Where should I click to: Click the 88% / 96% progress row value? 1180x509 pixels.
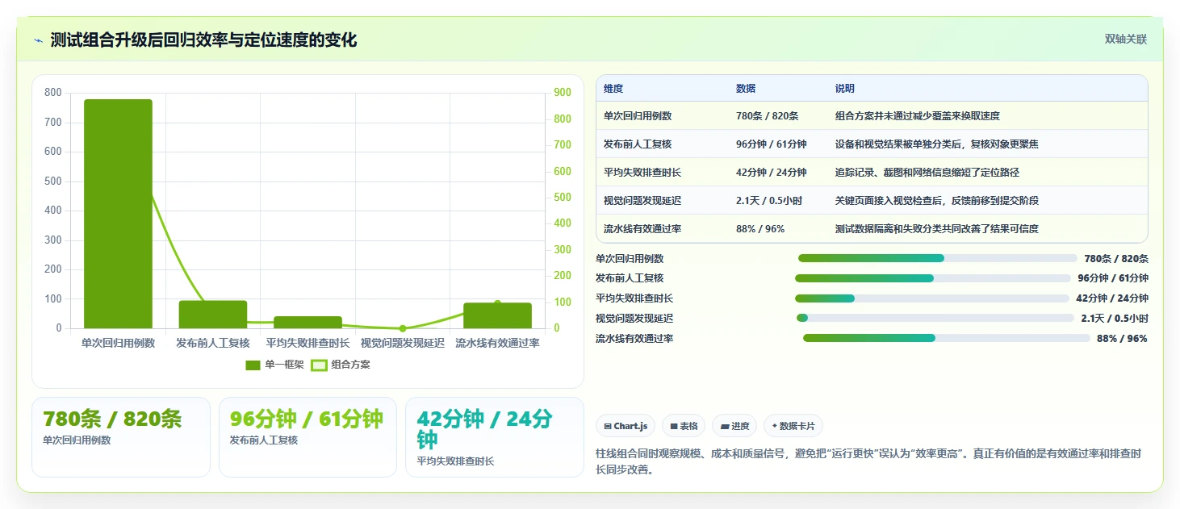pyautogui.click(x=1122, y=339)
